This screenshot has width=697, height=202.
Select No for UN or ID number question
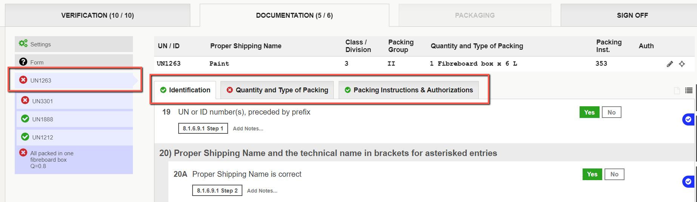point(612,112)
